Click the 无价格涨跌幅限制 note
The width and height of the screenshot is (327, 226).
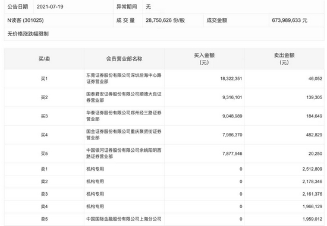coord(28,34)
